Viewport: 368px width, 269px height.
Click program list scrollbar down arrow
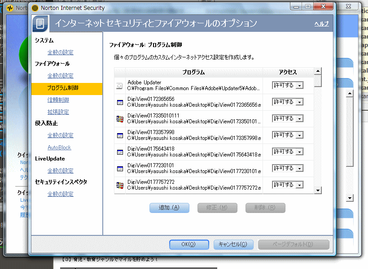318,191
